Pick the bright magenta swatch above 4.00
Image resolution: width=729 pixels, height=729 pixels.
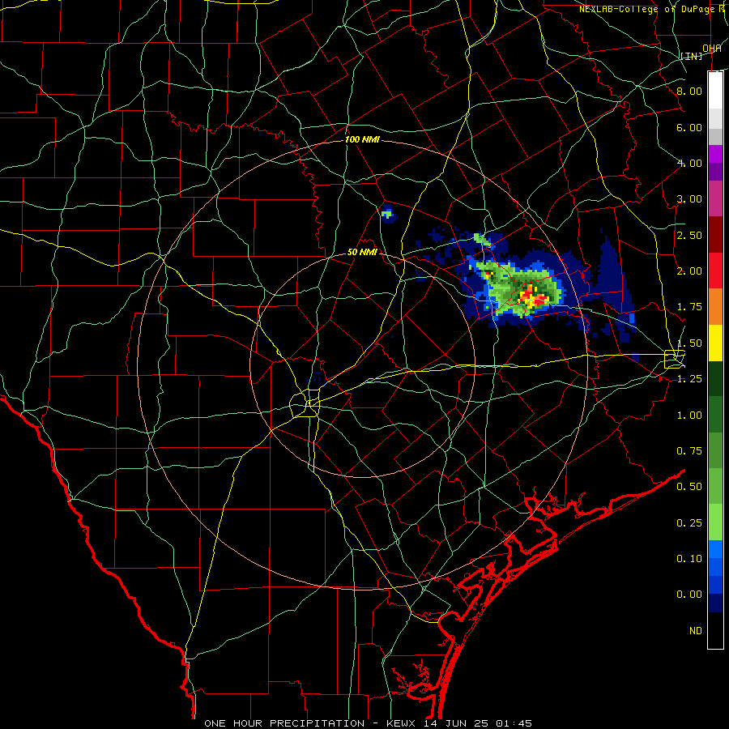(715, 154)
